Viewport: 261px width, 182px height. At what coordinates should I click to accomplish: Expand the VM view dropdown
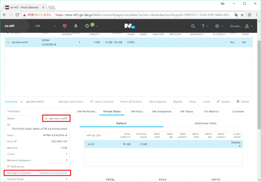pos(55,26)
